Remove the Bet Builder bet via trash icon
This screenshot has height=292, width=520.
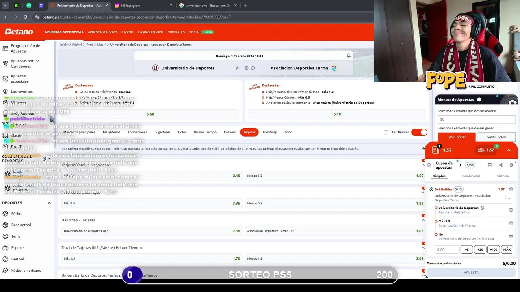pos(511,189)
